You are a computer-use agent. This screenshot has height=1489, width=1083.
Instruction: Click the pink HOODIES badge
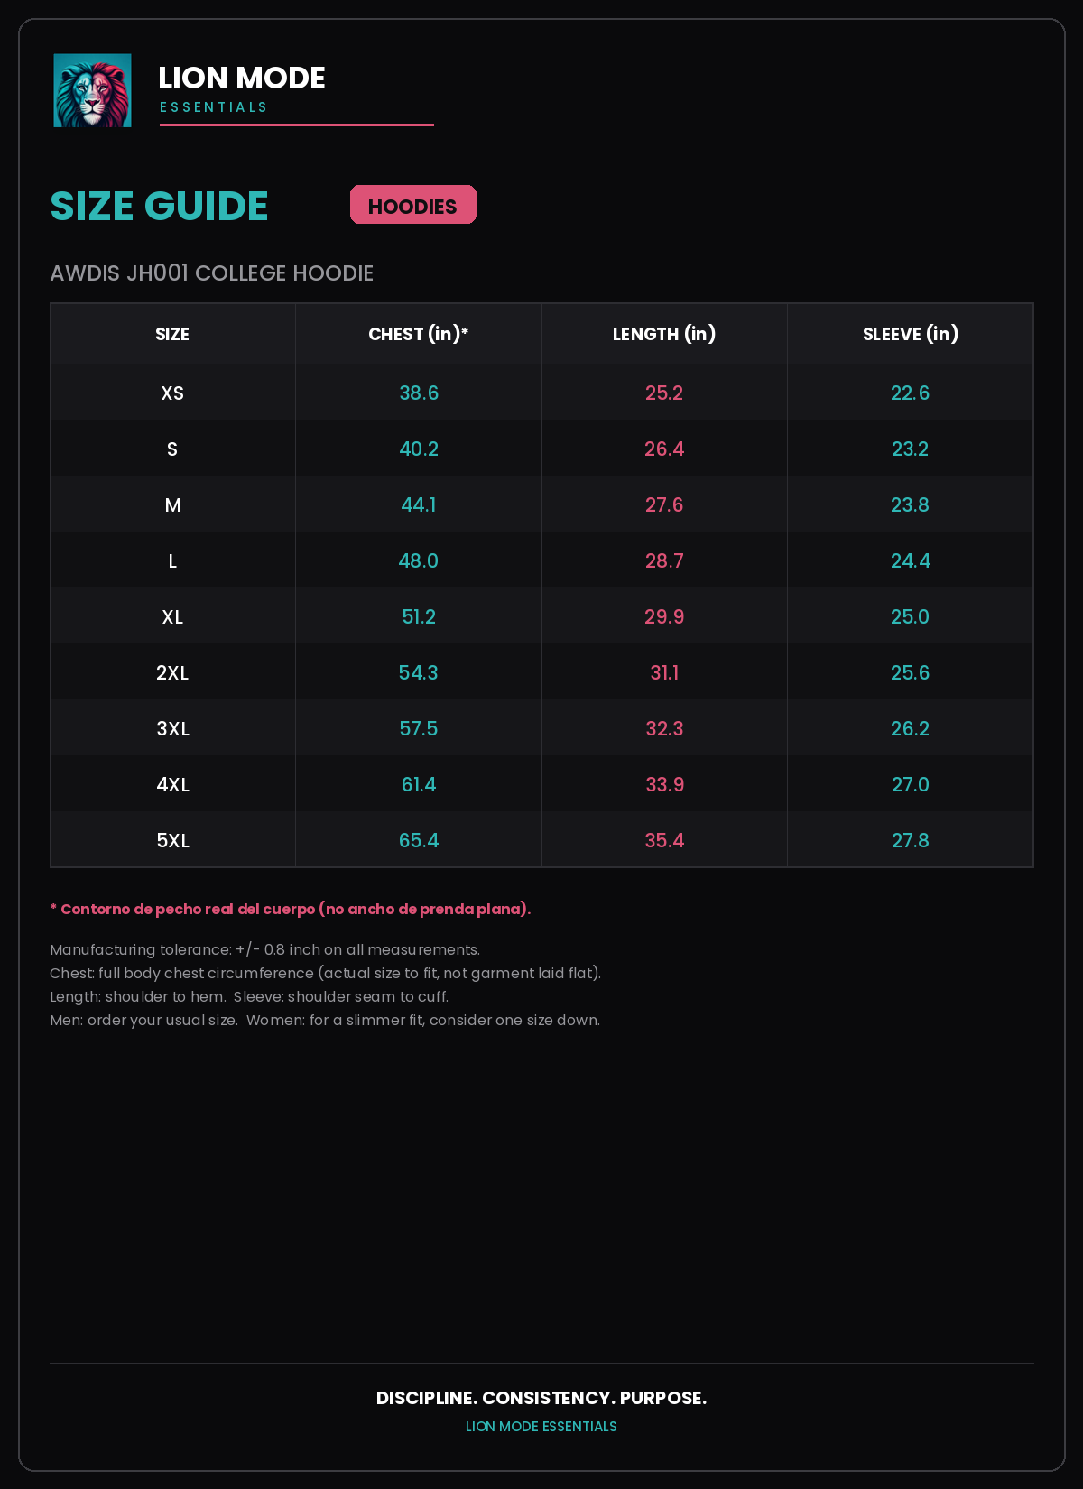pyautogui.click(x=413, y=205)
